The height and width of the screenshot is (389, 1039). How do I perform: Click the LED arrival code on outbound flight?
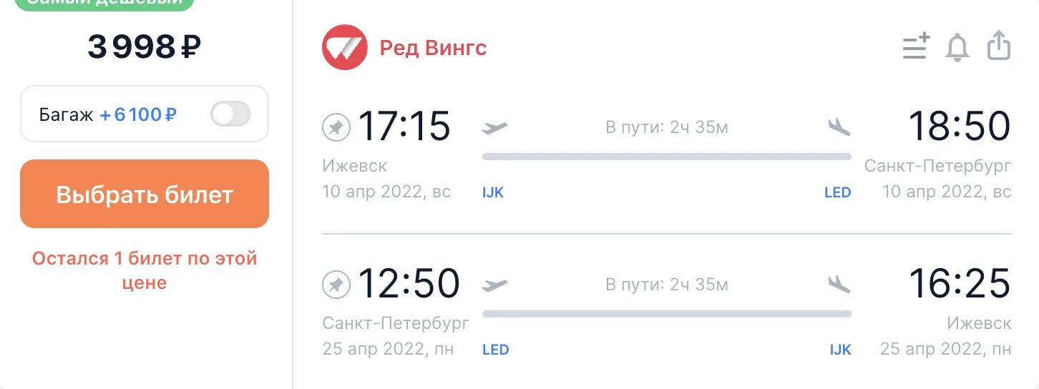coord(837,192)
